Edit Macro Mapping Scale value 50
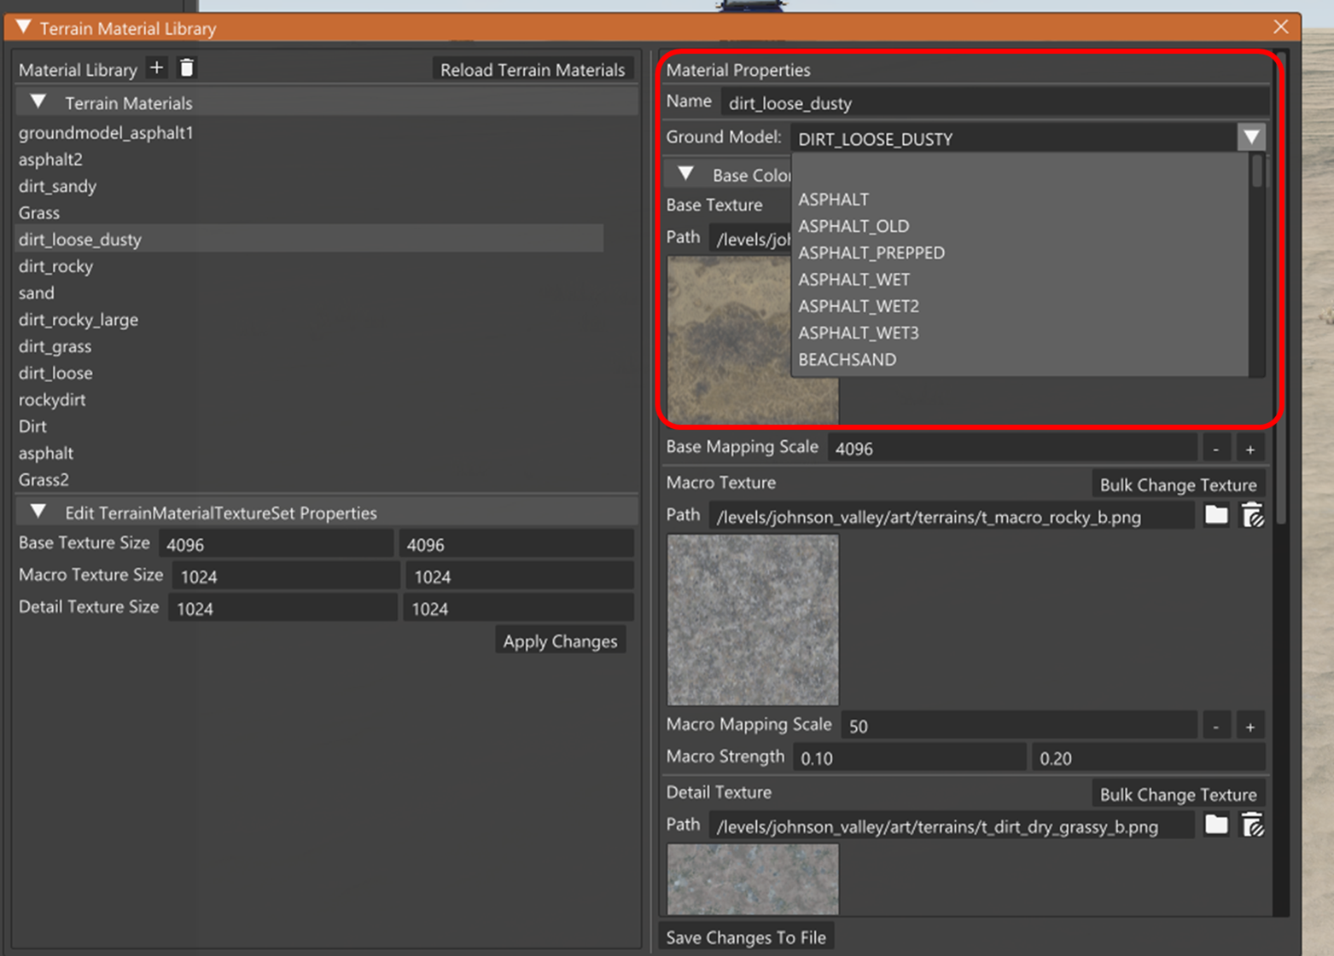Image resolution: width=1334 pixels, height=956 pixels. coord(1019,726)
